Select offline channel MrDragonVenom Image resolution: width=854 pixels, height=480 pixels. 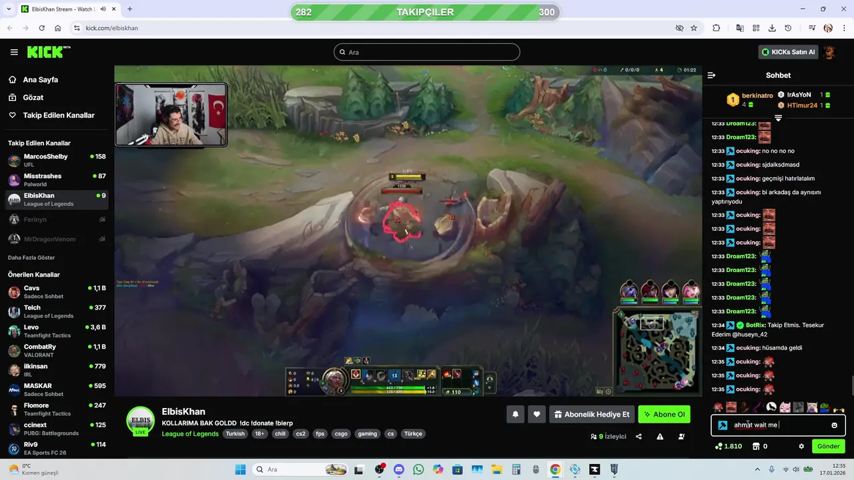(57, 239)
